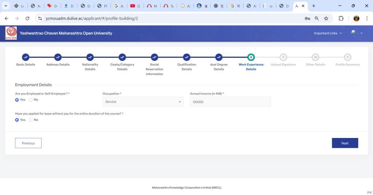The height and width of the screenshot is (195, 373).
Task: Jump to Upload Signature step 9
Action: tap(283, 57)
